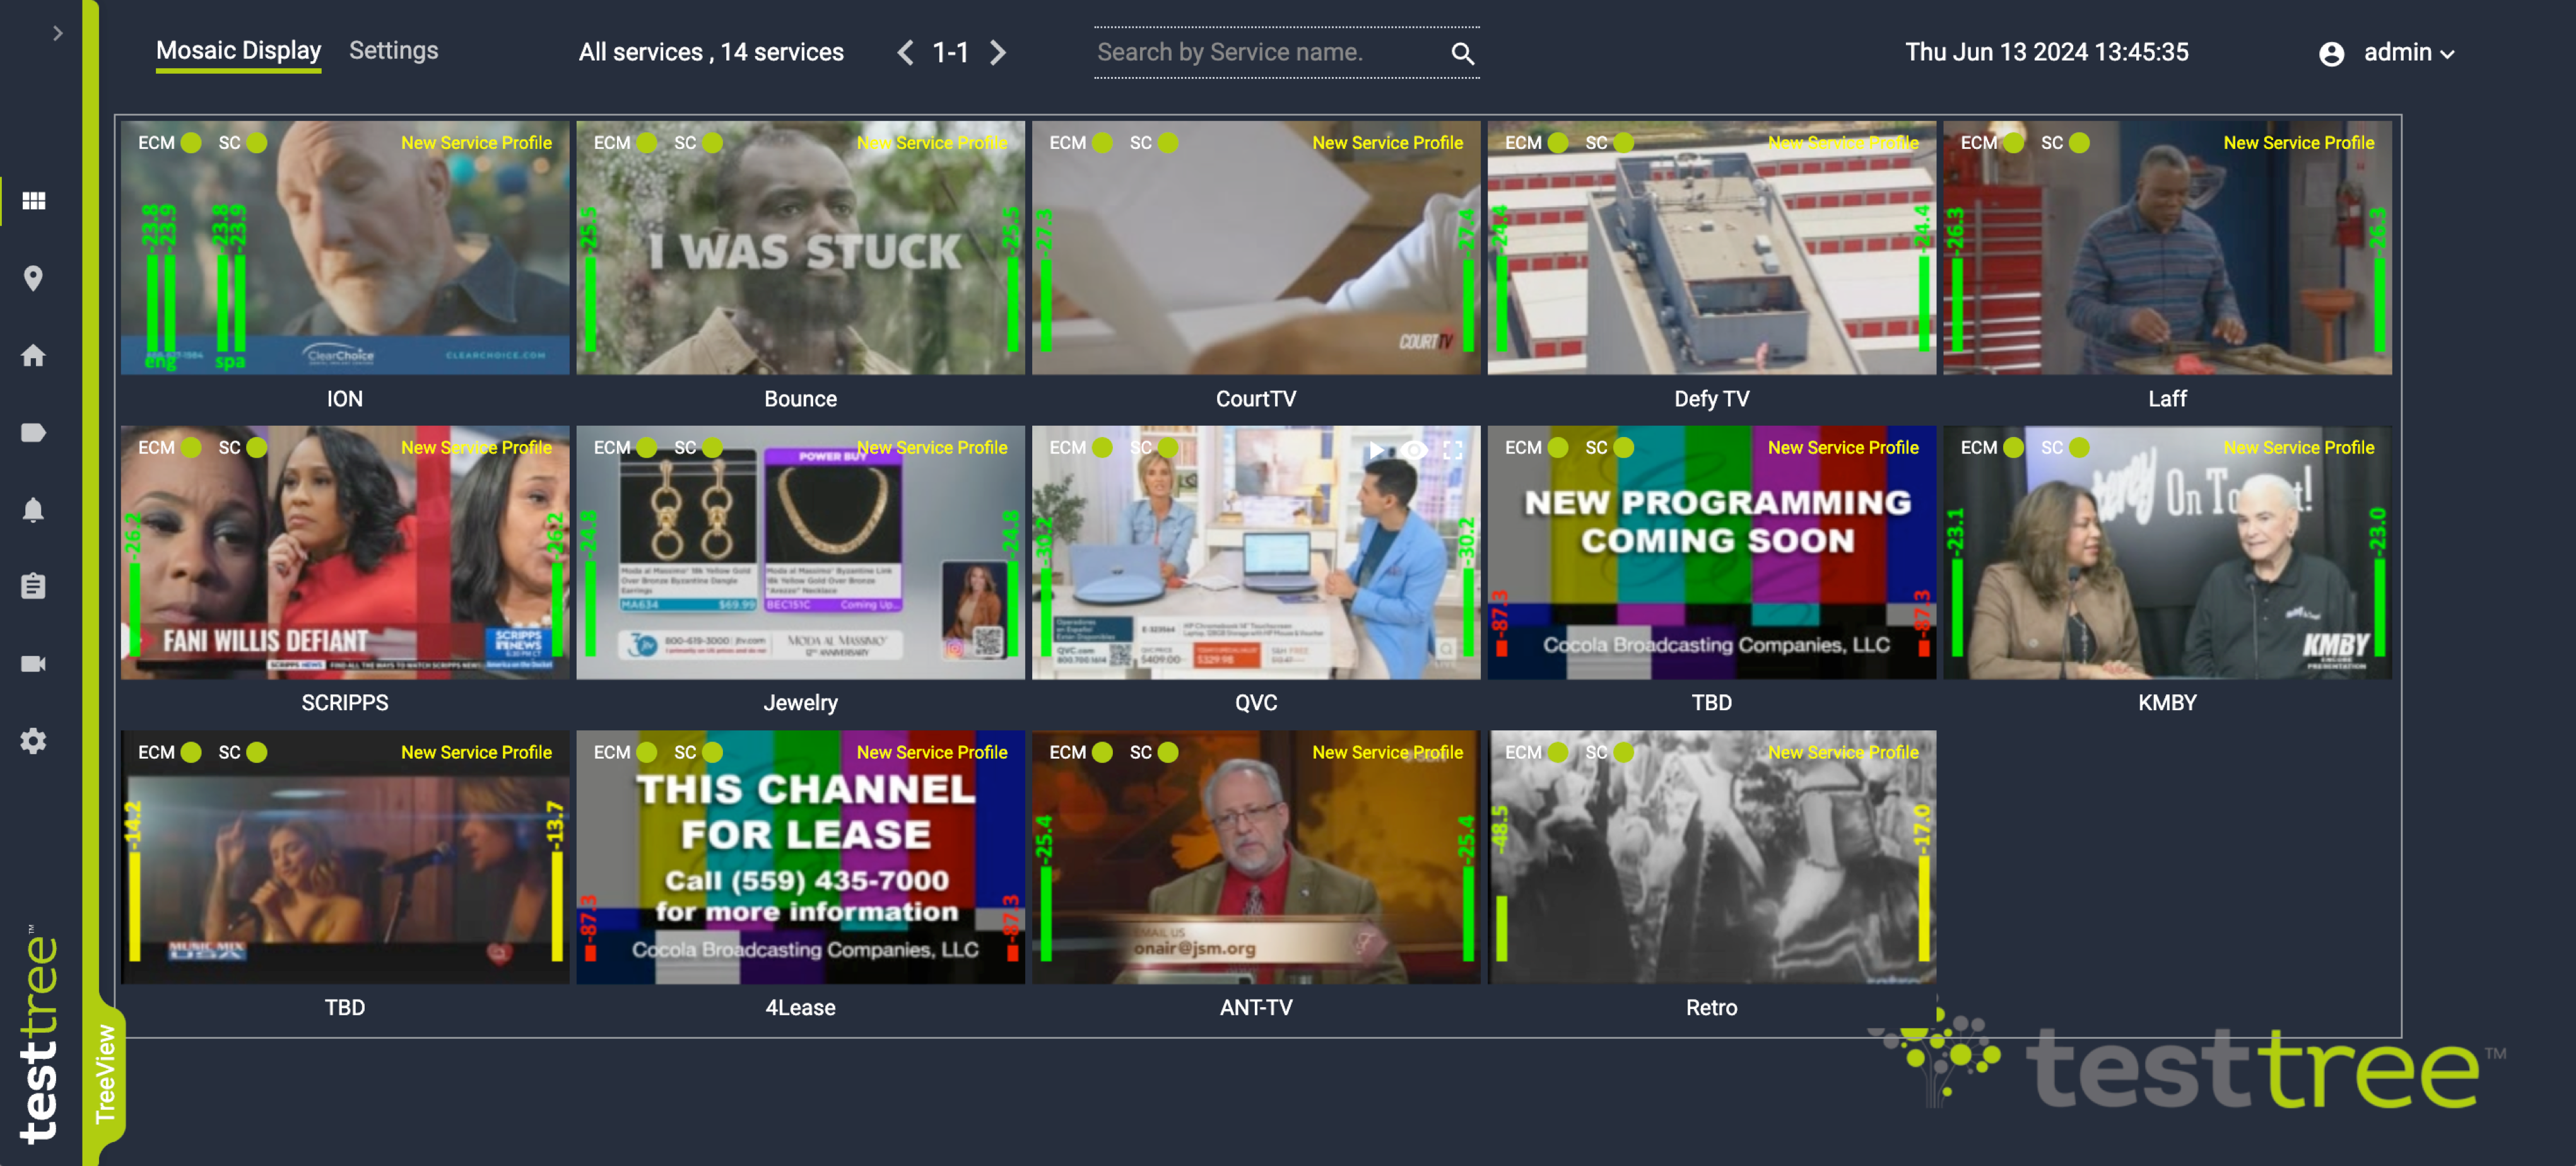Open the clipboard reports icon
The height and width of the screenshot is (1166, 2576).
pos(34,585)
